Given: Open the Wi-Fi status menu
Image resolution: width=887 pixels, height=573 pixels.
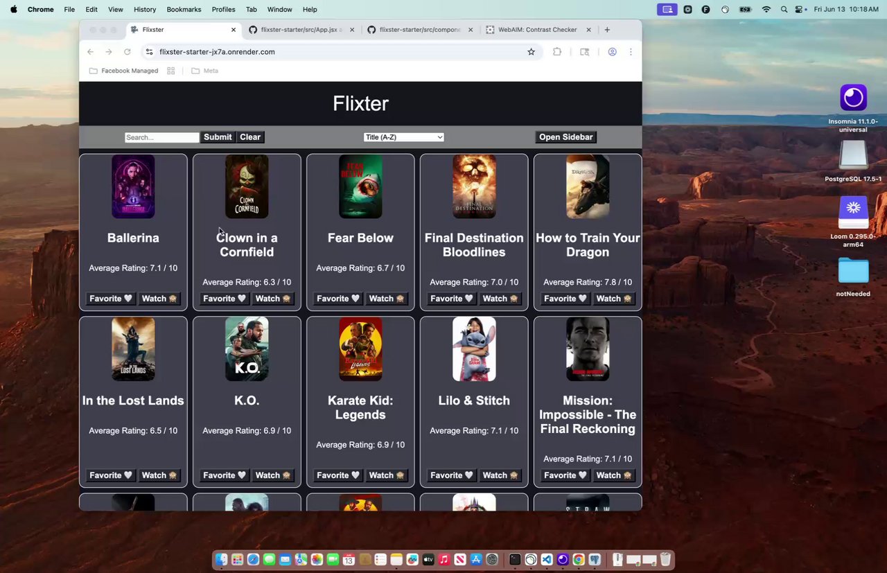Looking at the screenshot, I should coord(766,10).
